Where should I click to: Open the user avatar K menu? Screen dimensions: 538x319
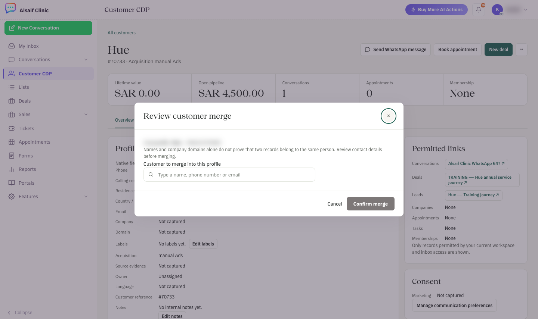[497, 10]
